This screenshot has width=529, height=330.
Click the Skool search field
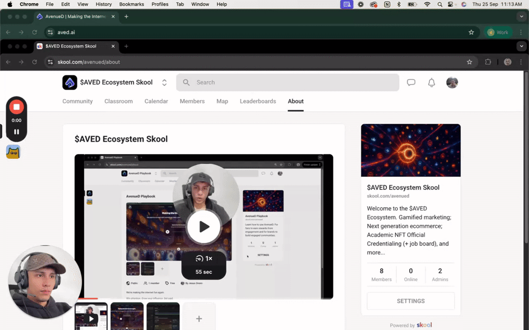[x=287, y=82]
